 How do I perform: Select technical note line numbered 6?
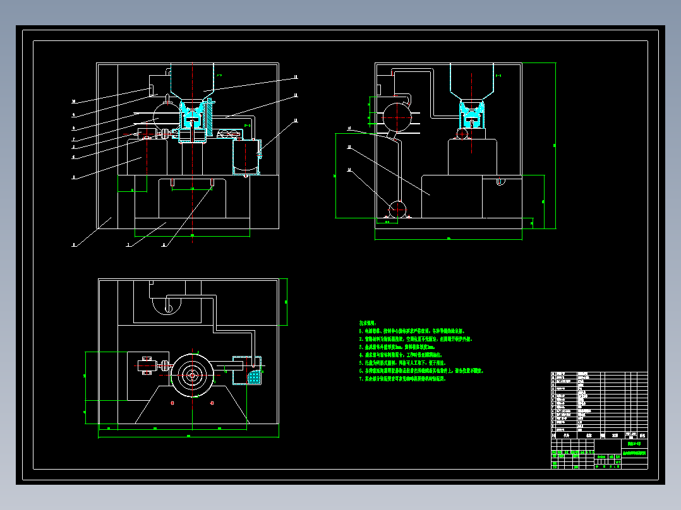click(x=421, y=371)
